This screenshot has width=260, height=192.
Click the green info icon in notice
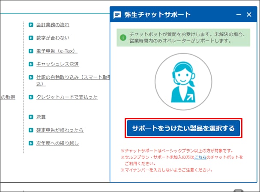[123, 38]
